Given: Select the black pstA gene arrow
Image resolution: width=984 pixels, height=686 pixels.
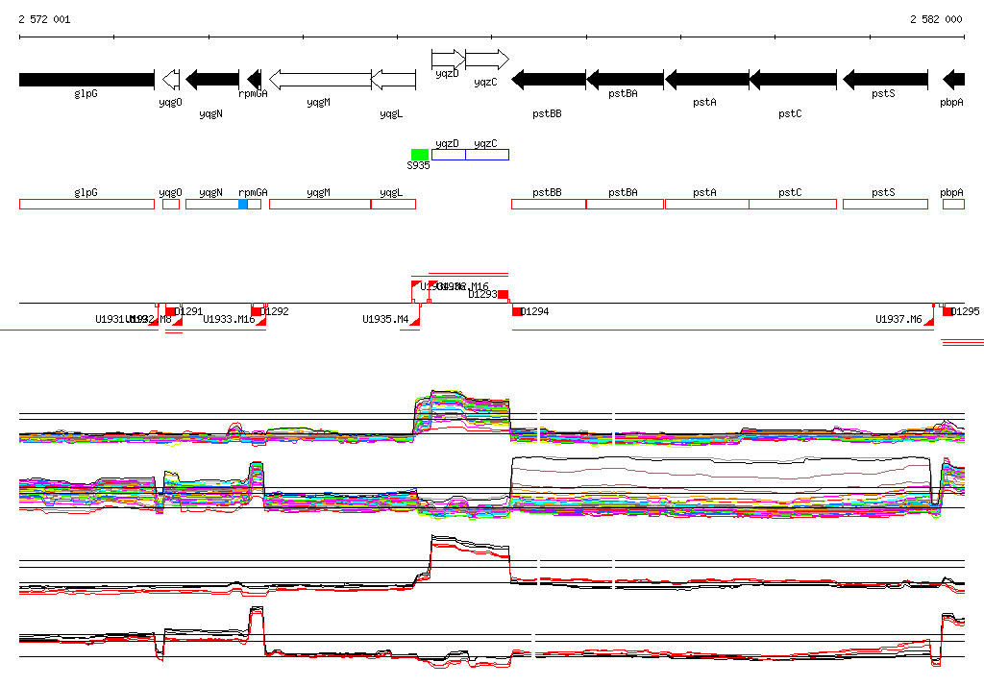Looking at the screenshot, I should [707, 80].
